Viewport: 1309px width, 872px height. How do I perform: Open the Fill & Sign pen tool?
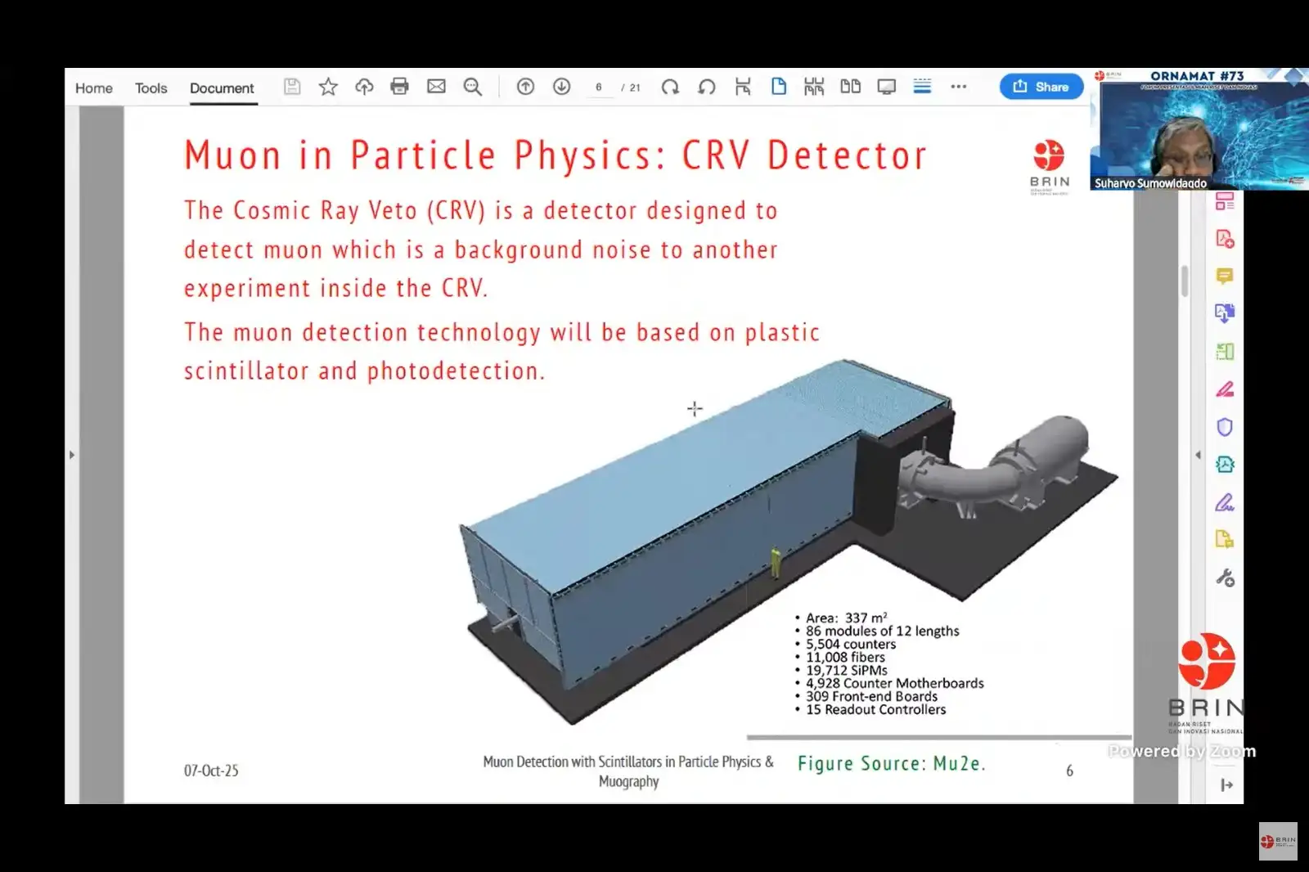[x=1225, y=502]
